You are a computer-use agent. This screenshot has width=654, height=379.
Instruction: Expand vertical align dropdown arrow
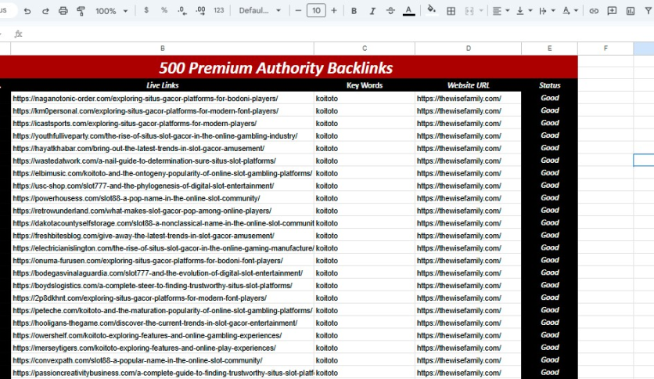pos(530,11)
